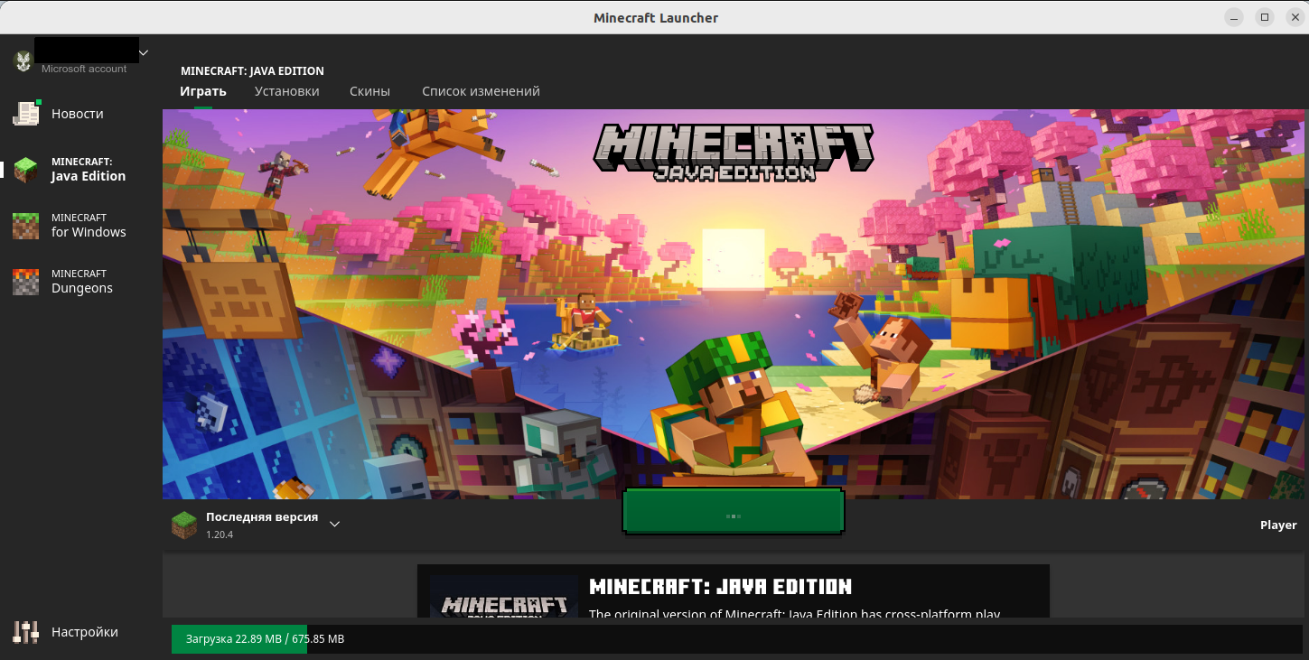Screen dimensions: 1309x660
Task: Open Настройки label in sidebar
Action: click(x=85, y=632)
